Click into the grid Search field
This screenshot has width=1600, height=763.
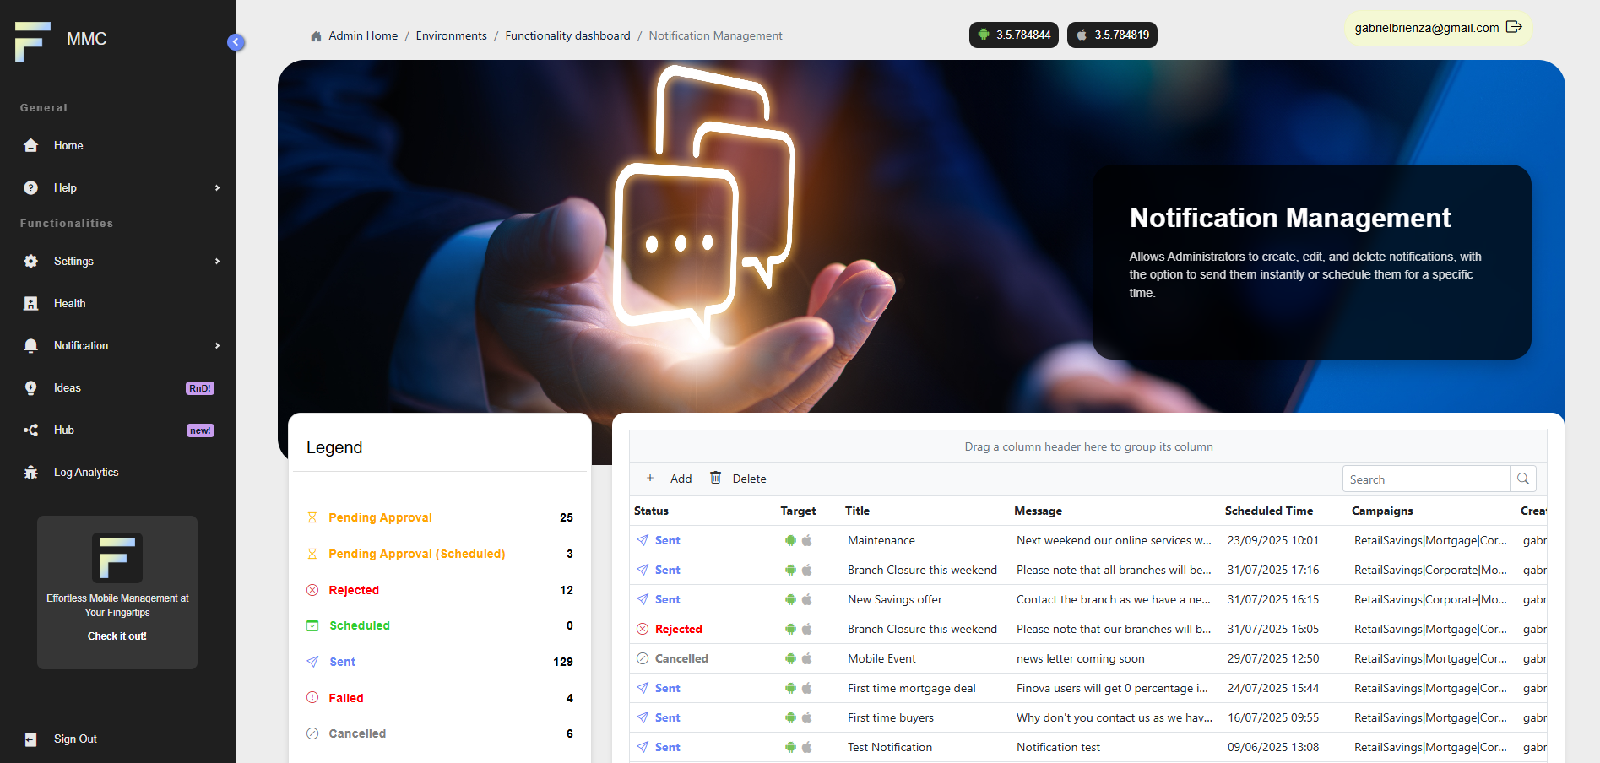pyautogui.click(x=1425, y=479)
